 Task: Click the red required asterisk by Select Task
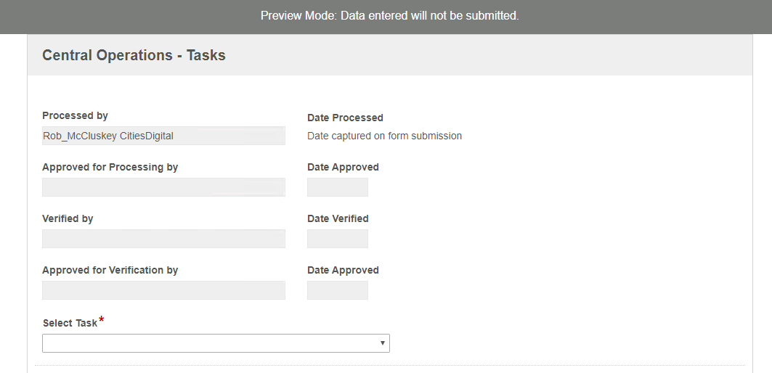(x=102, y=320)
